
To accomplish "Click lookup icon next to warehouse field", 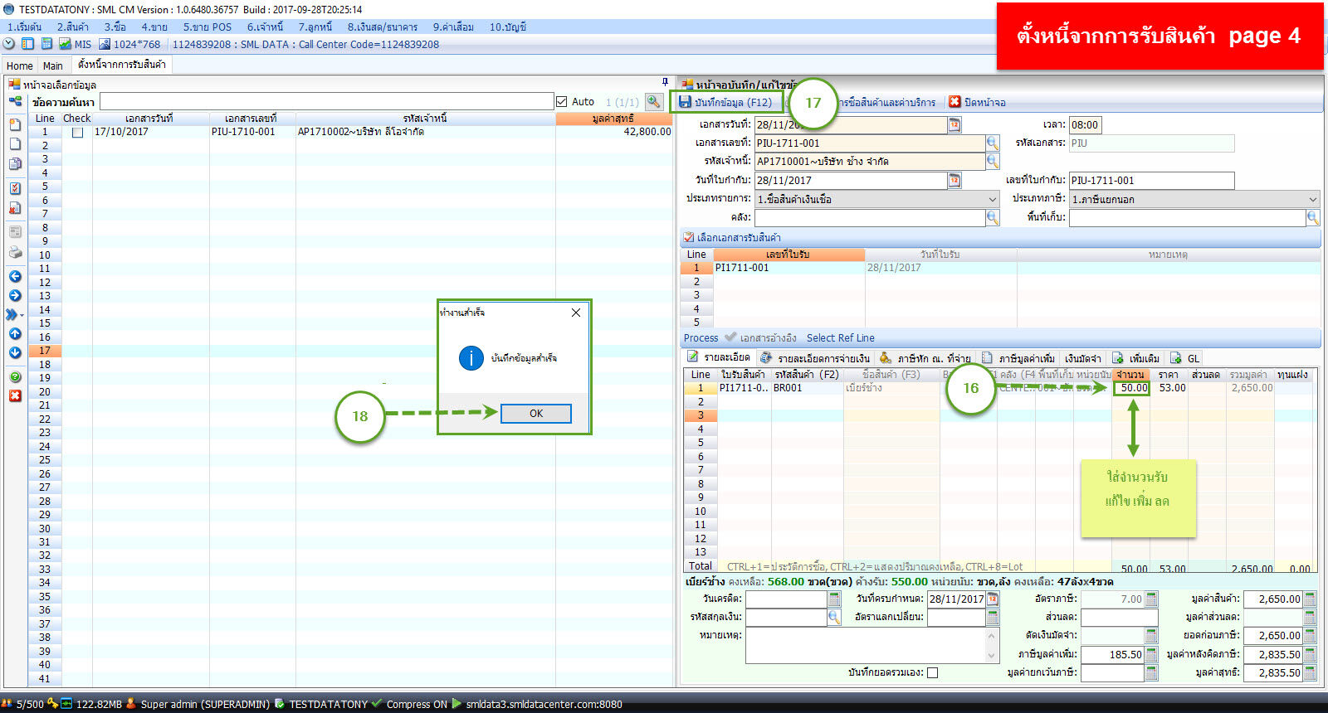I will tap(993, 217).
